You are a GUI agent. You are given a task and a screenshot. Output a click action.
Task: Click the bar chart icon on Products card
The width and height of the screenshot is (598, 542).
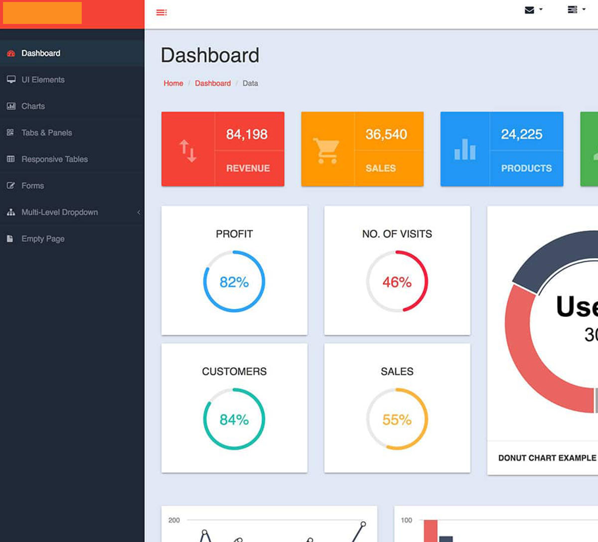tap(465, 149)
